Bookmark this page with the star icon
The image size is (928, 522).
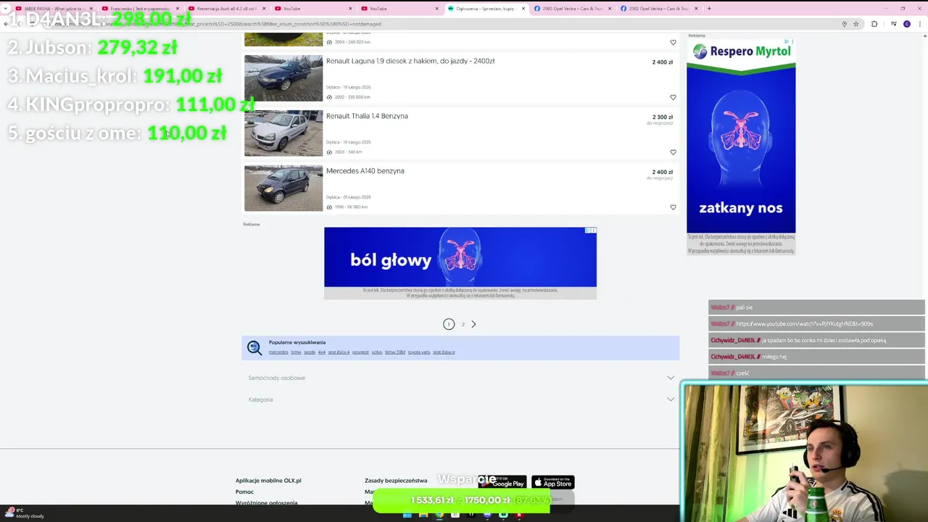[x=856, y=24]
